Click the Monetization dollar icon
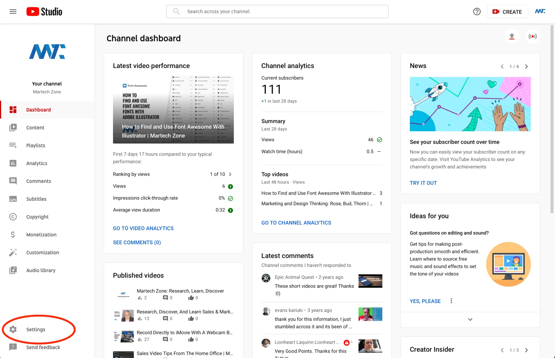 pyautogui.click(x=13, y=235)
